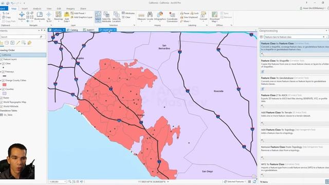Screen dimensions: 329x185
Task: Click the Geoprocessing back arrow
Action: pyautogui.click(x=262, y=37)
